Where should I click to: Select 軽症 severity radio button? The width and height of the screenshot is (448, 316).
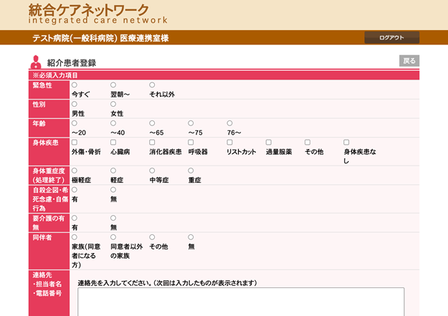[113, 171]
